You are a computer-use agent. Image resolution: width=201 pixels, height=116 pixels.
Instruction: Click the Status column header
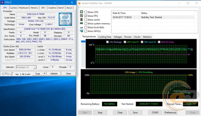point(167,13)
